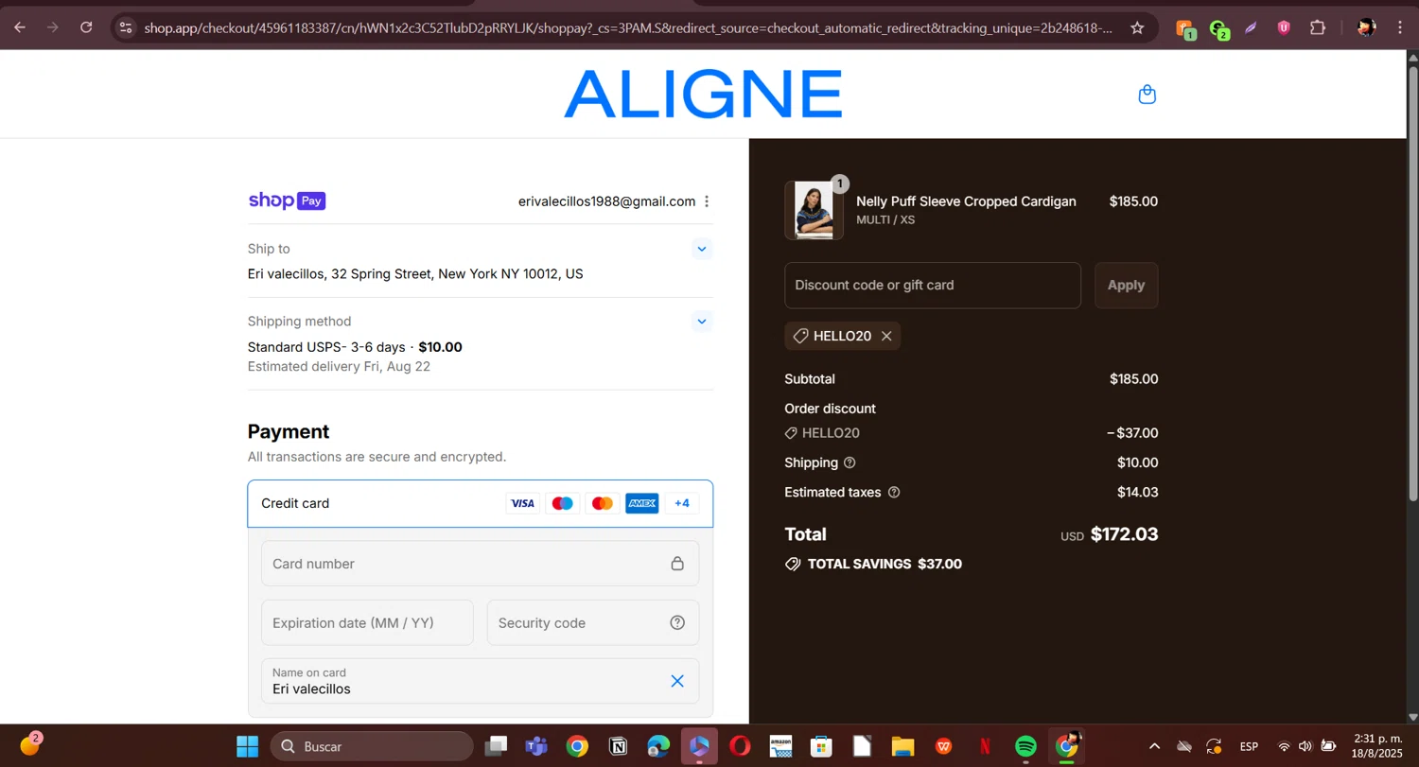The height and width of the screenshot is (767, 1419).
Task: Click the Nelly Puff Sleeve Cropped Cardigan title
Action: tap(966, 201)
